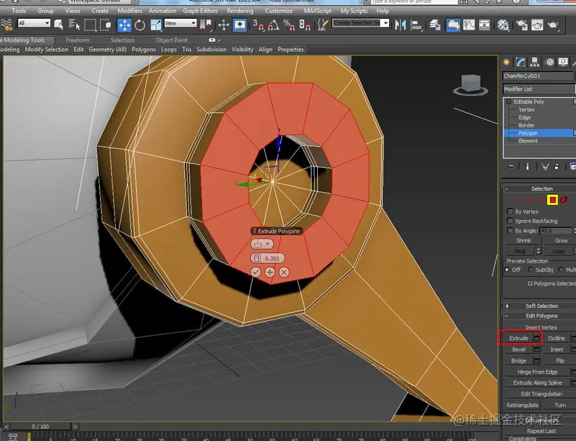The height and width of the screenshot is (441, 576).
Task: Open Extrude settings box beside Extrude
Action: tap(537, 338)
